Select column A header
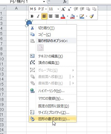Image resolution: width=111 pixels, height=134 pixels. 16,8
